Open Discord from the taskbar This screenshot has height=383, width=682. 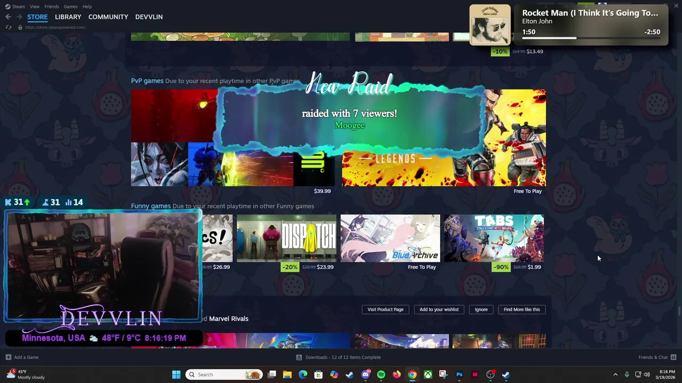point(366,374)
